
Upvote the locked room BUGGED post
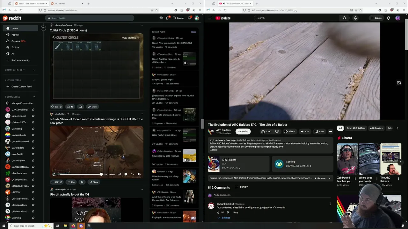52,182
